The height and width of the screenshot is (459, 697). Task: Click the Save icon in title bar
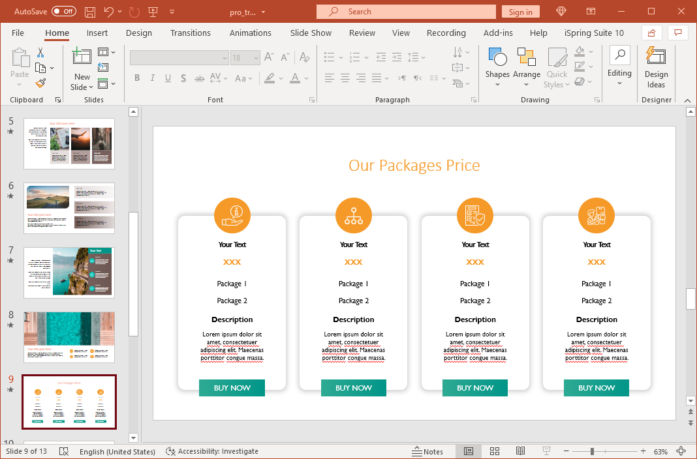[90, 12]
